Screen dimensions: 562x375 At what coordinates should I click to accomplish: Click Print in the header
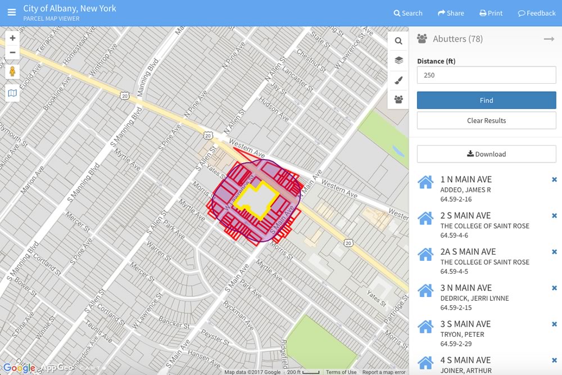[x=491, y=13]
